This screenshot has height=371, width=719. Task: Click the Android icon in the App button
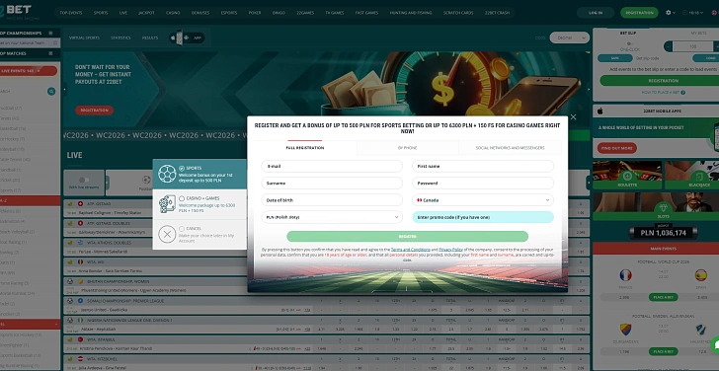point(186,38)
